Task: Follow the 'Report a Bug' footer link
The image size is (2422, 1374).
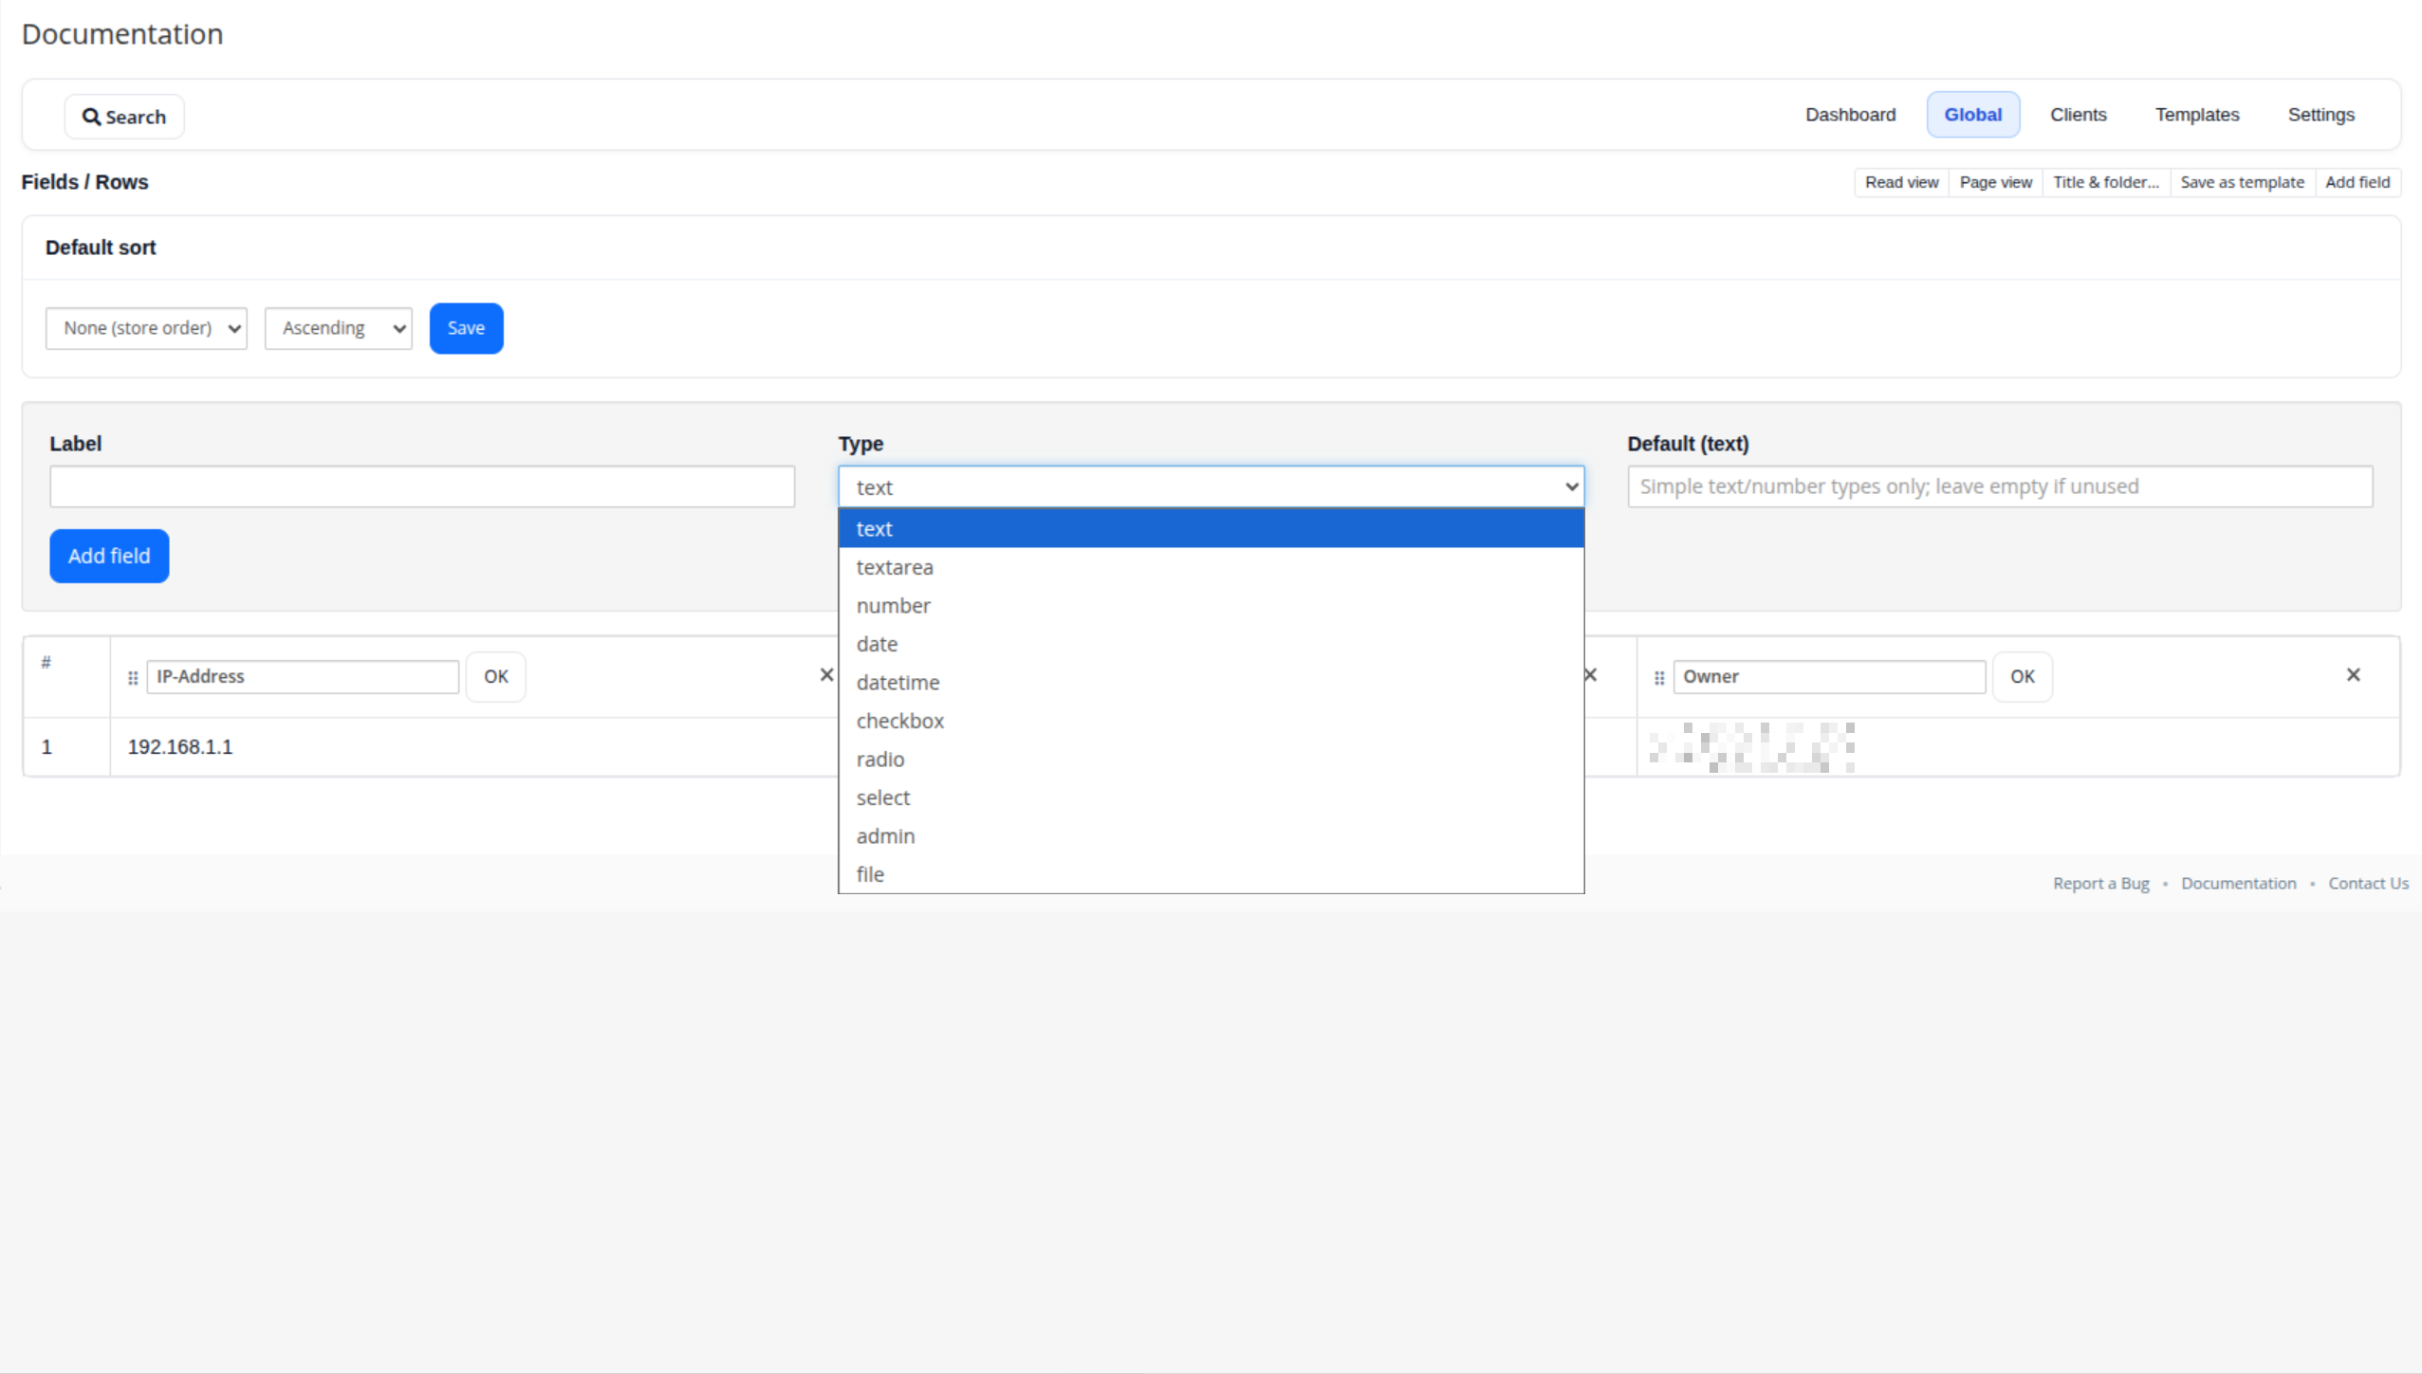Action: pyautogui.click(x=2100, y=883)
